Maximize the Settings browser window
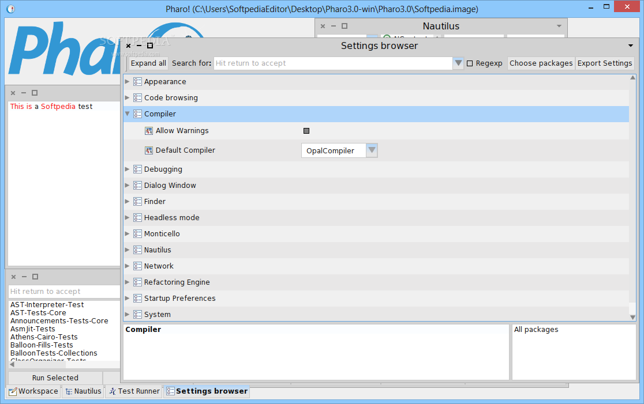This screenshot has height=404, width=644. click(x=150, y=46)
